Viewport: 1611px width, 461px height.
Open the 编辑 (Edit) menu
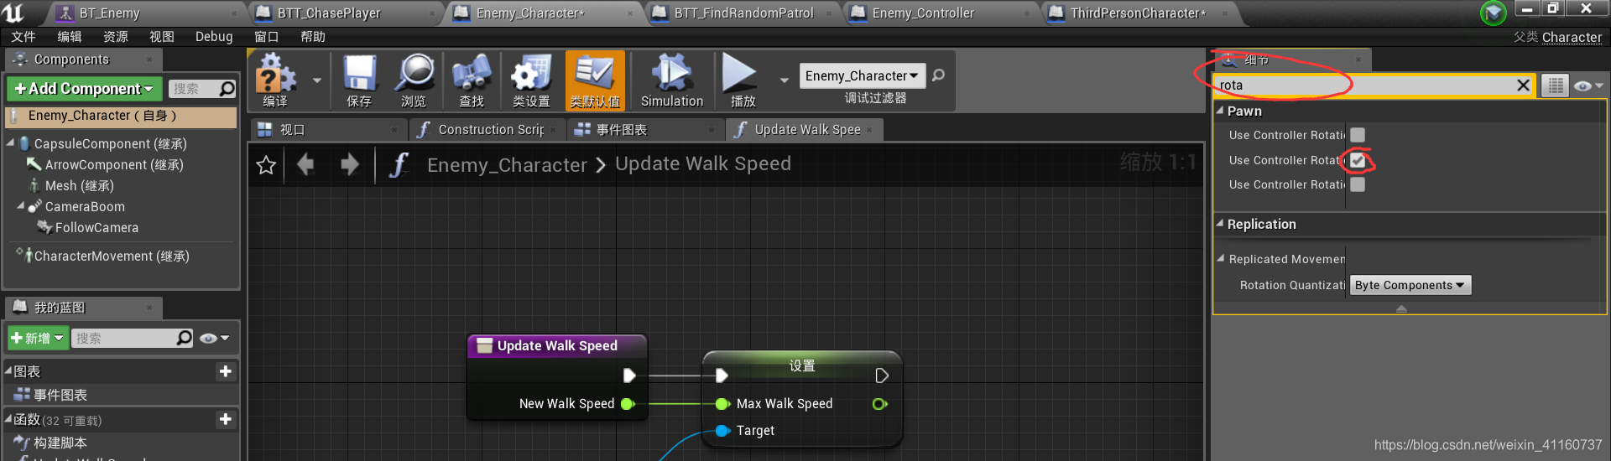tap(70, 37)
